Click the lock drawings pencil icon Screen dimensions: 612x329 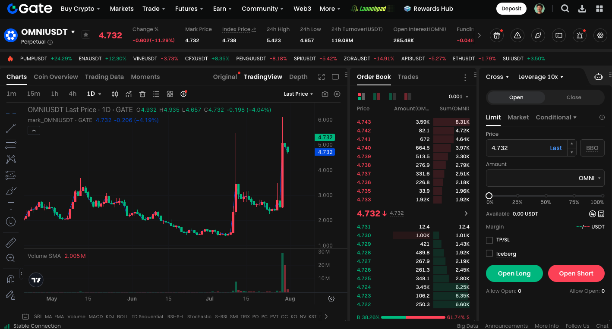(11, 295)
